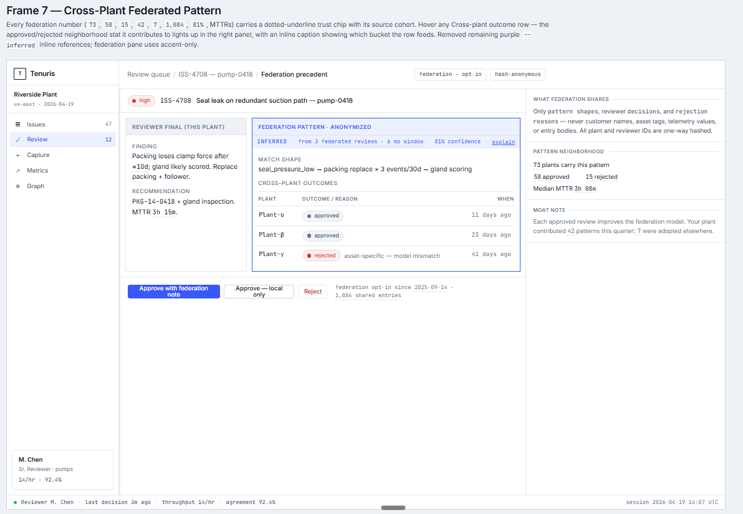Switch to the Review queue section
The image size is (743, 514).
pos(150,74)
